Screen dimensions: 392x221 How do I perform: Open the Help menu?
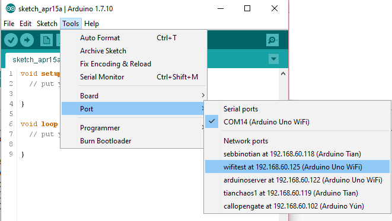(x=91, y=24)
